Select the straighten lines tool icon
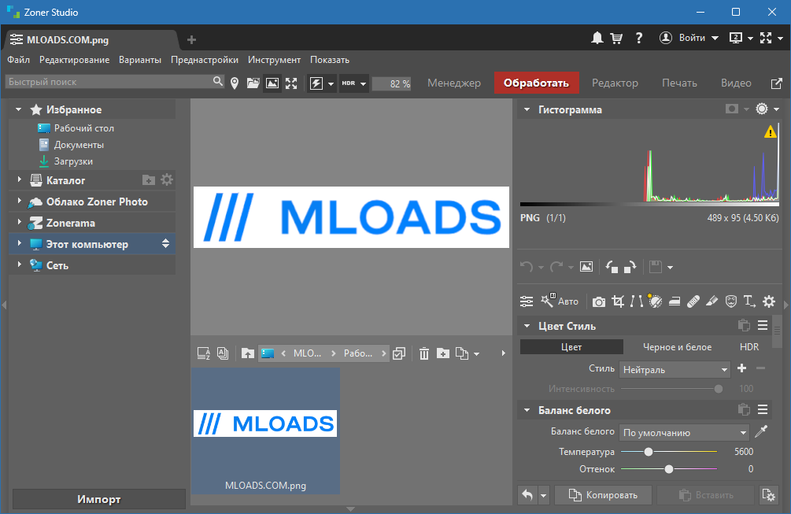This screenshot has height=514, width=791. 637,301
